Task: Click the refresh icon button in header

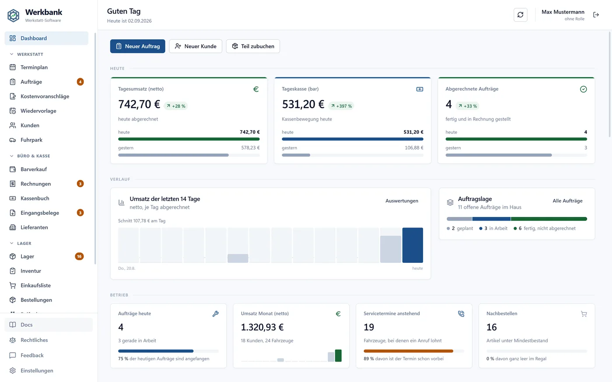Action: click(x=520, y=15)
